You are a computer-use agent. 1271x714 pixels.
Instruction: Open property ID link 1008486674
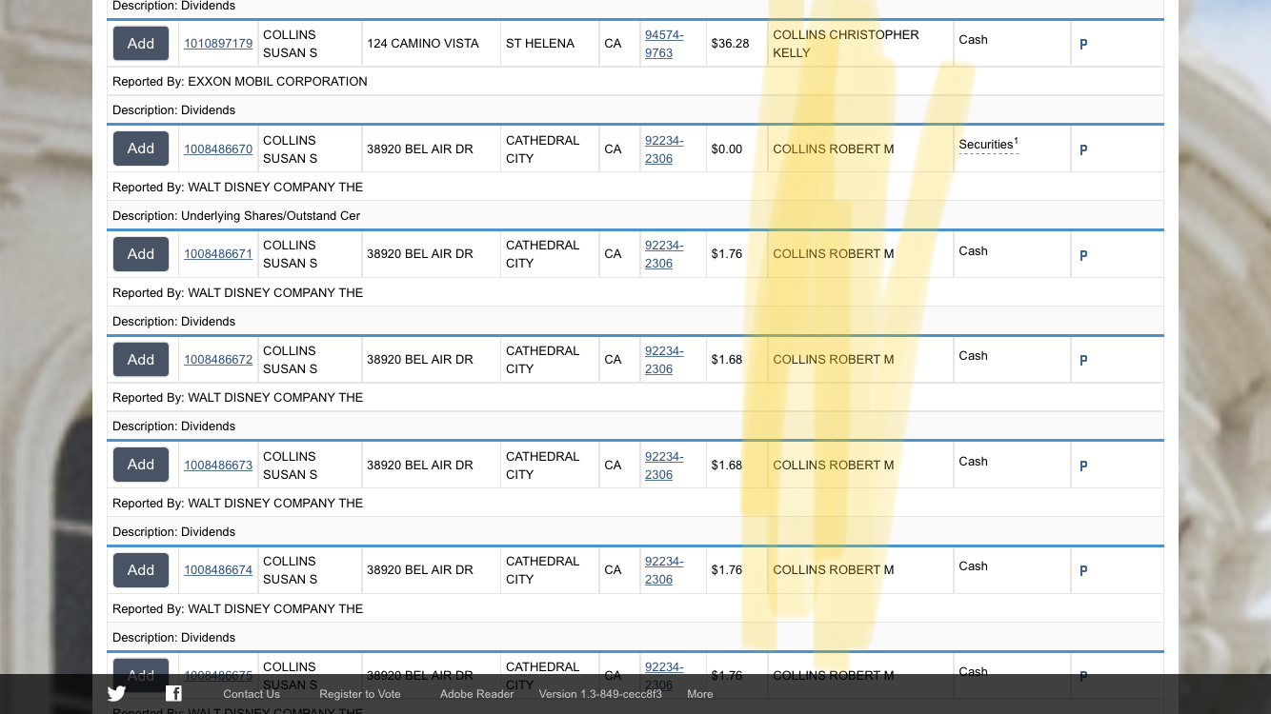point(218,570)
